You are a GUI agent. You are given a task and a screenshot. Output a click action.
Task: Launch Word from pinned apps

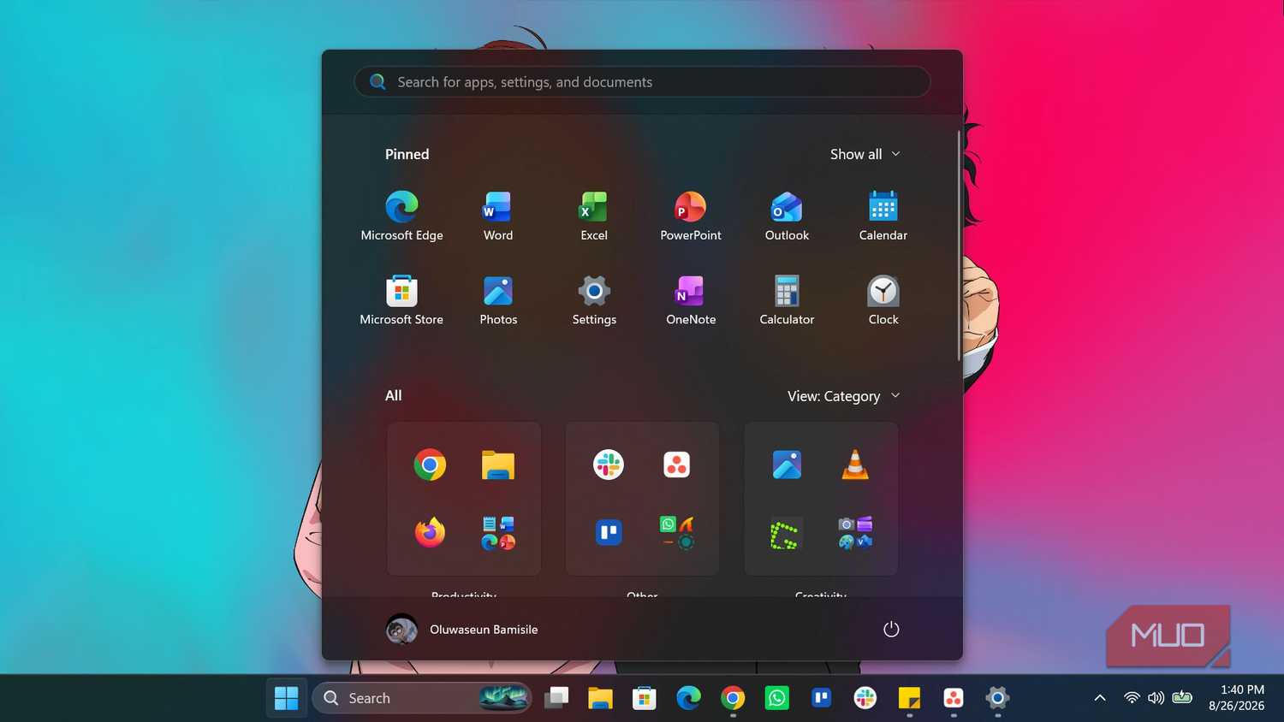497,216
